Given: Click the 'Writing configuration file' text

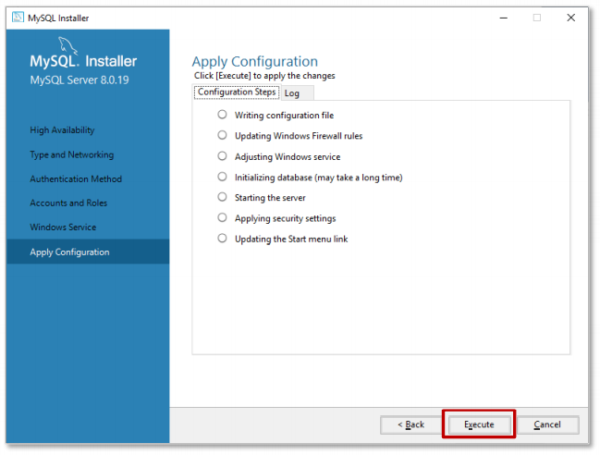Looking at the screenshot, I should tap(285, 116).
